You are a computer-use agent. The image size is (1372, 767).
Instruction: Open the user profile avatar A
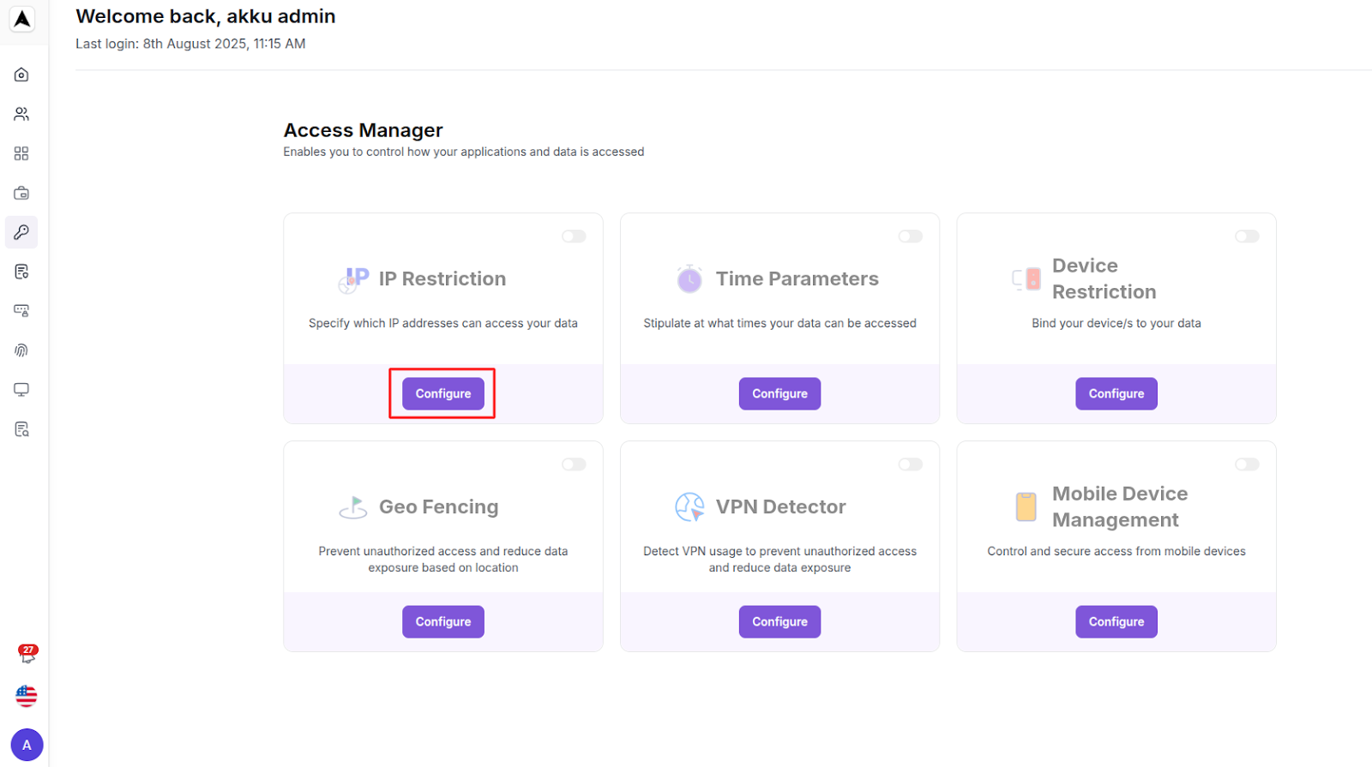click(27, 745)
